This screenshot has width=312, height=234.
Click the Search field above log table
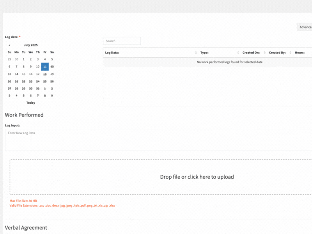(x=122, y=41)
